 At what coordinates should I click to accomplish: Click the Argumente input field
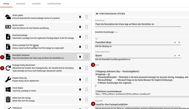(138, 105)
